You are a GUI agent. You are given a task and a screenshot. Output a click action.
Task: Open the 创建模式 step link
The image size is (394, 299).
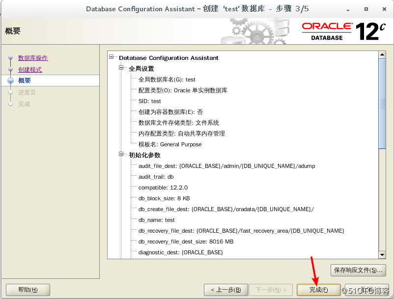30,70
